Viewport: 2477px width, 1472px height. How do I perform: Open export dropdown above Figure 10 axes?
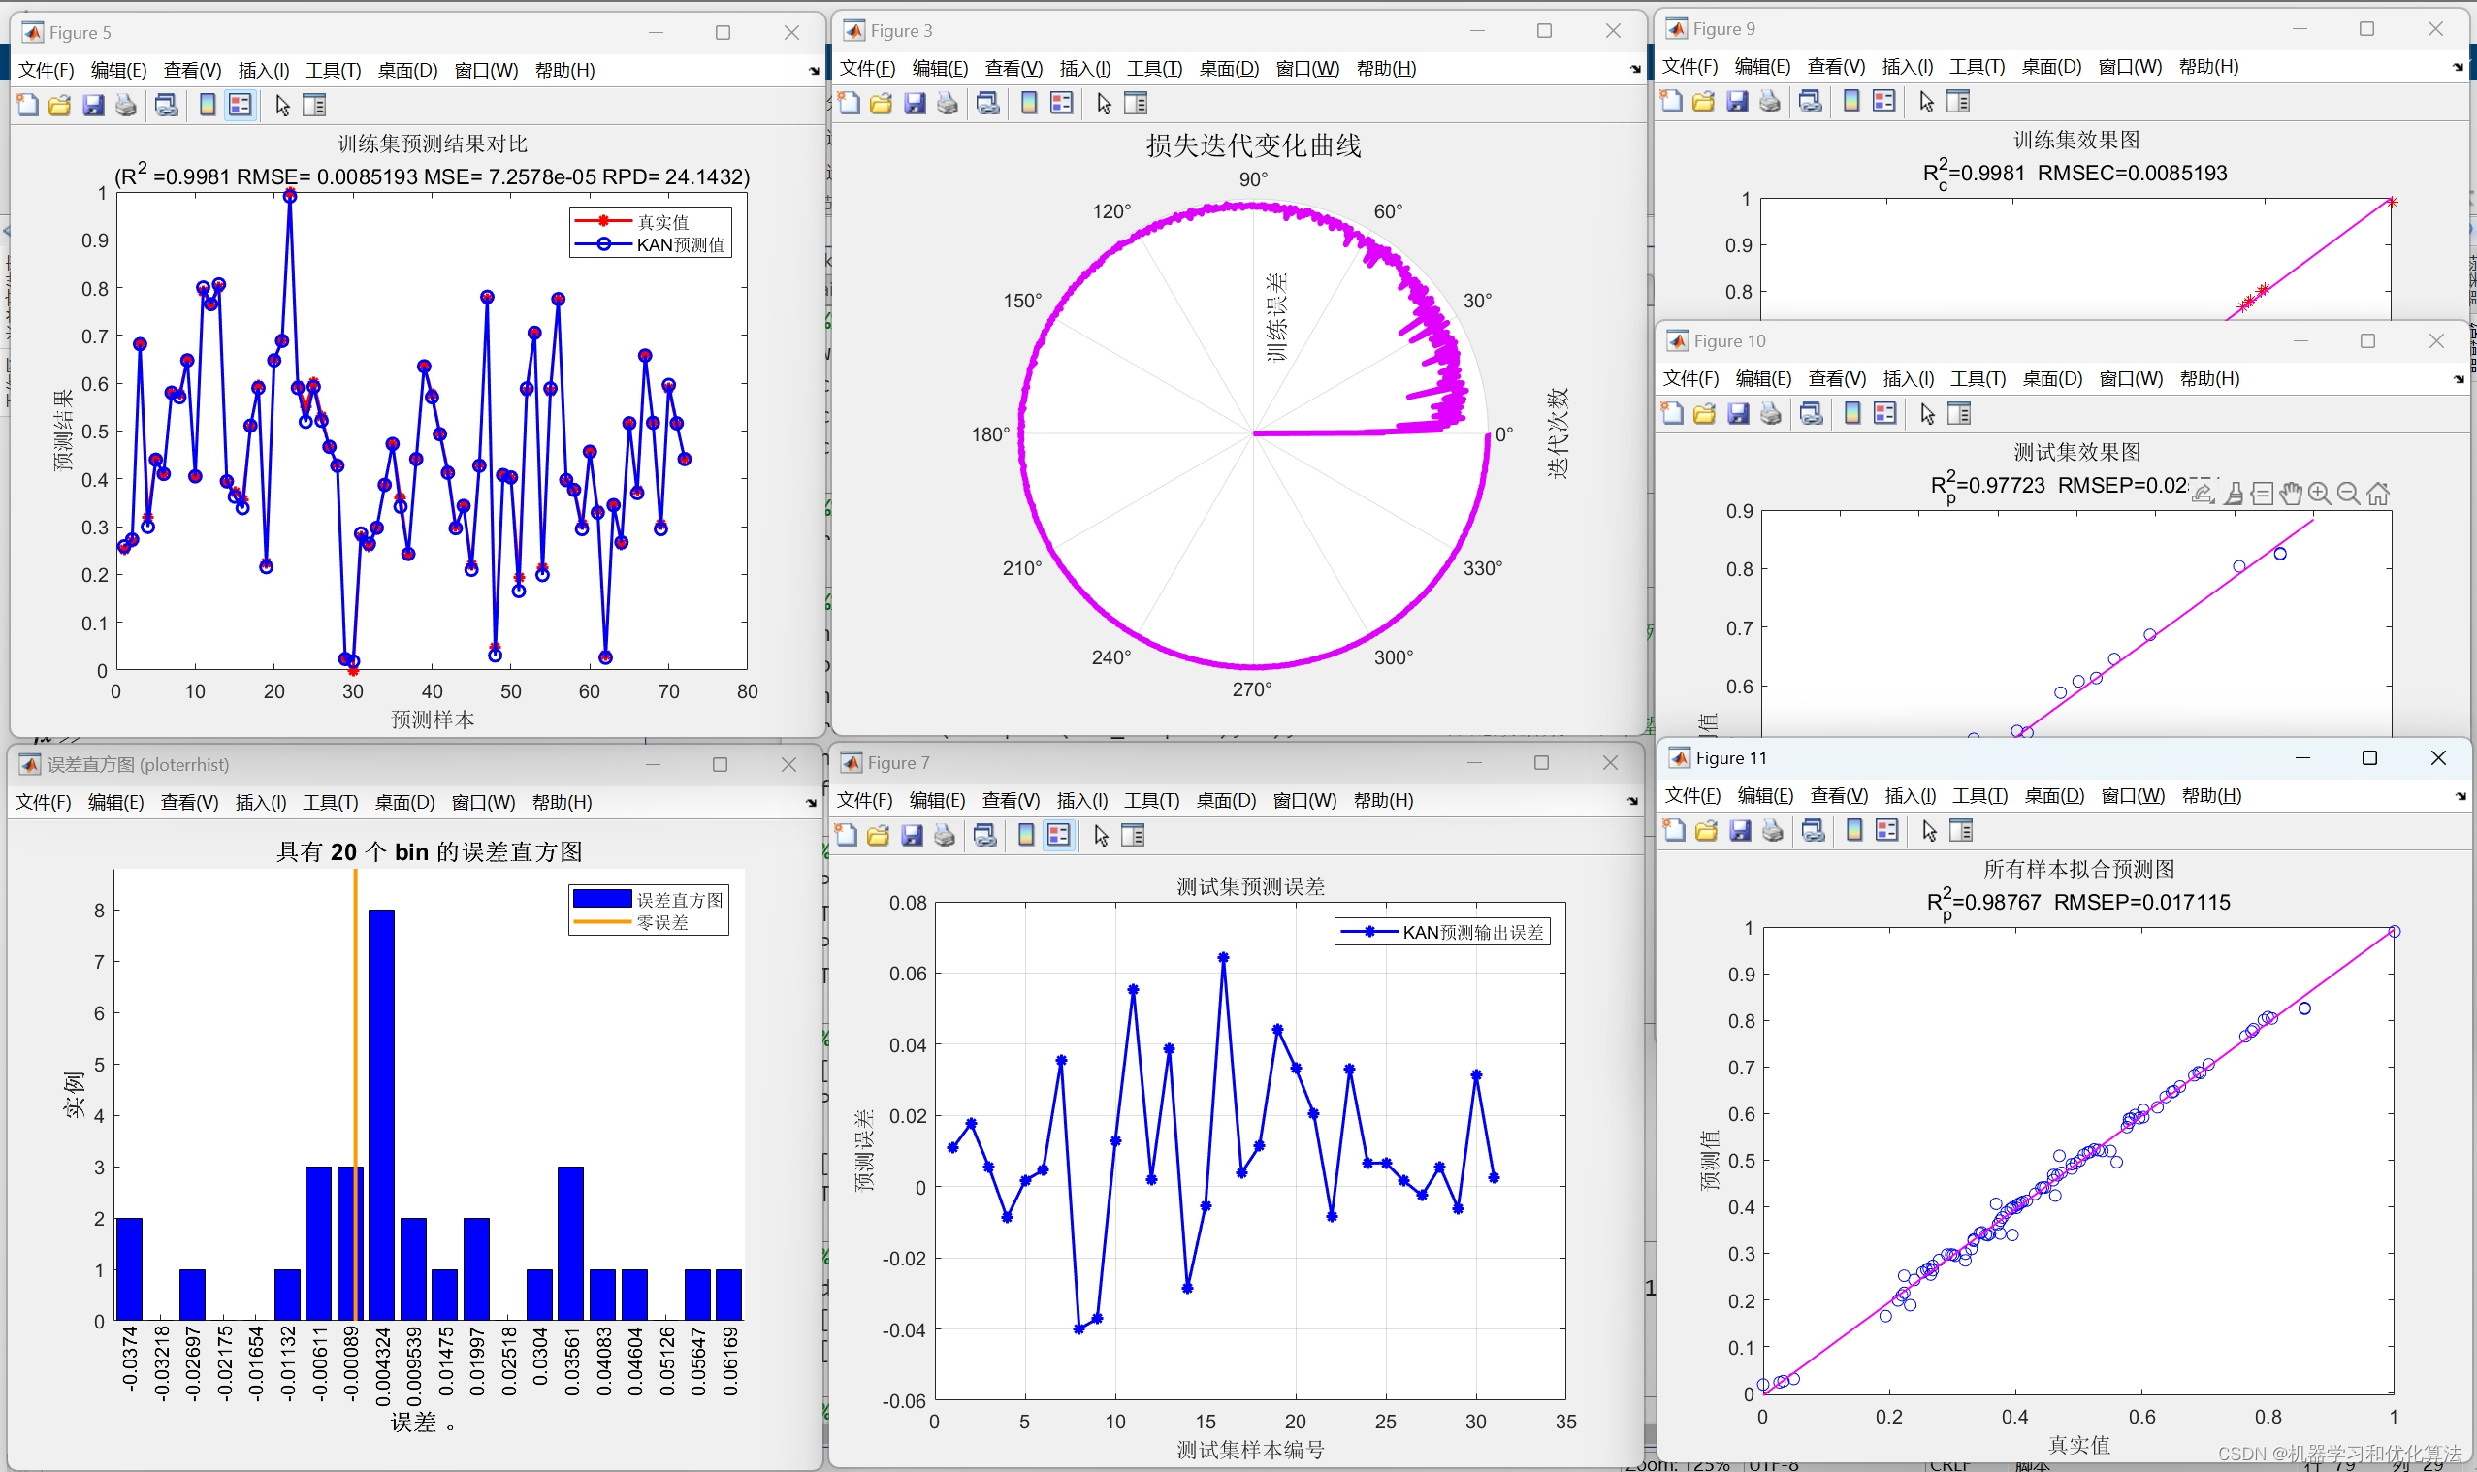point(2203,493)
